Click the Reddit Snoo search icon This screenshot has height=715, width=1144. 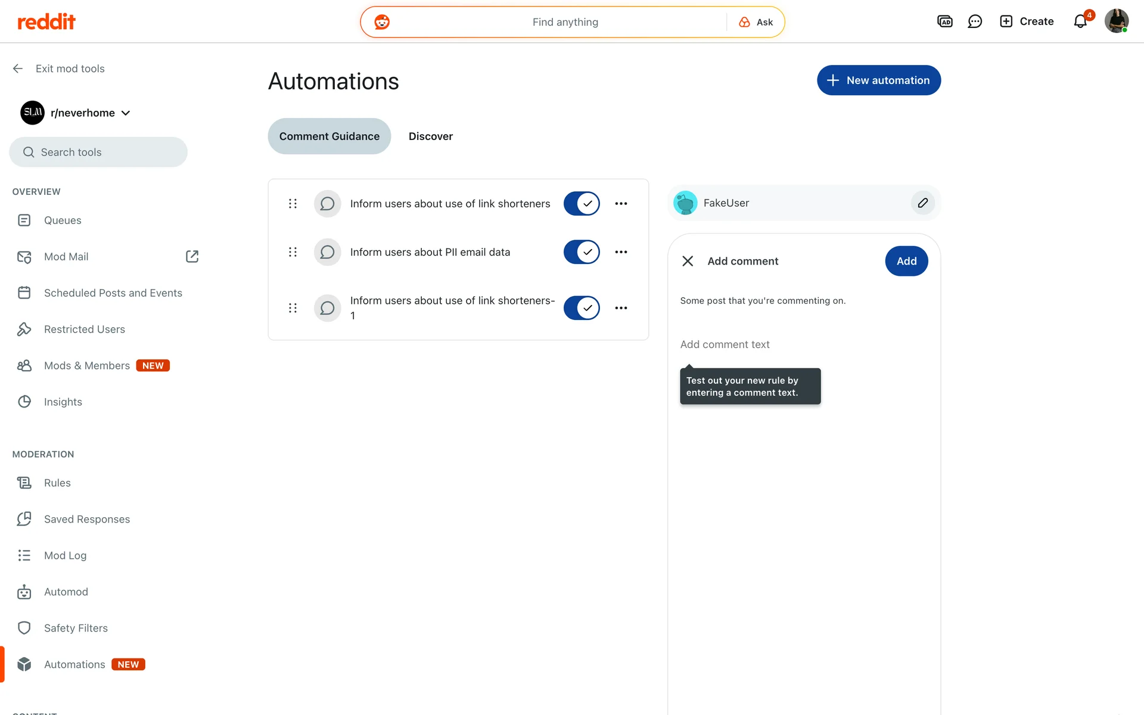(x=382, y=22)
